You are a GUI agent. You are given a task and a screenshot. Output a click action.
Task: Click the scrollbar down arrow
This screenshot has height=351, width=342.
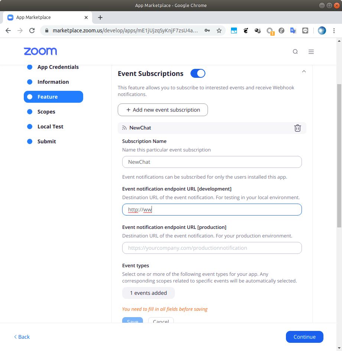pos(339,348)
